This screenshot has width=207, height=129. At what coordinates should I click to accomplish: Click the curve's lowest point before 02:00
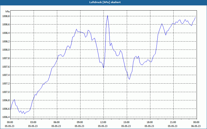25,114
